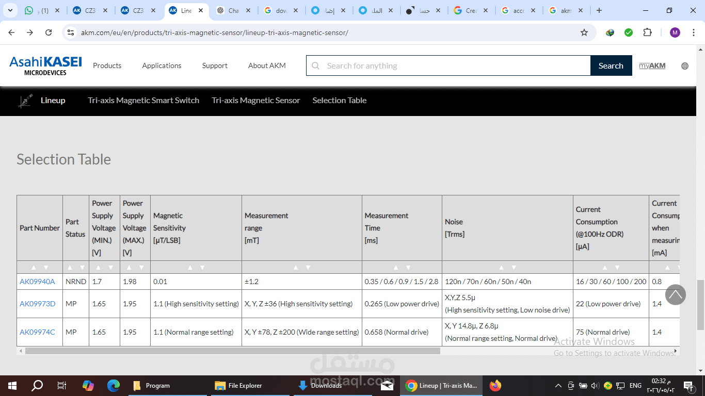Sort Current Consumption @100Hz descending
The image size is (705, 396).
tap(617, 268)
